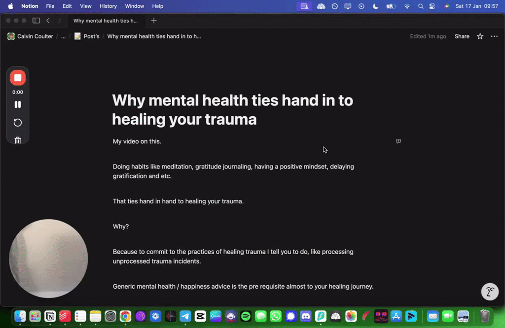
Task: Pause the recording in progress
Action: 18,104
